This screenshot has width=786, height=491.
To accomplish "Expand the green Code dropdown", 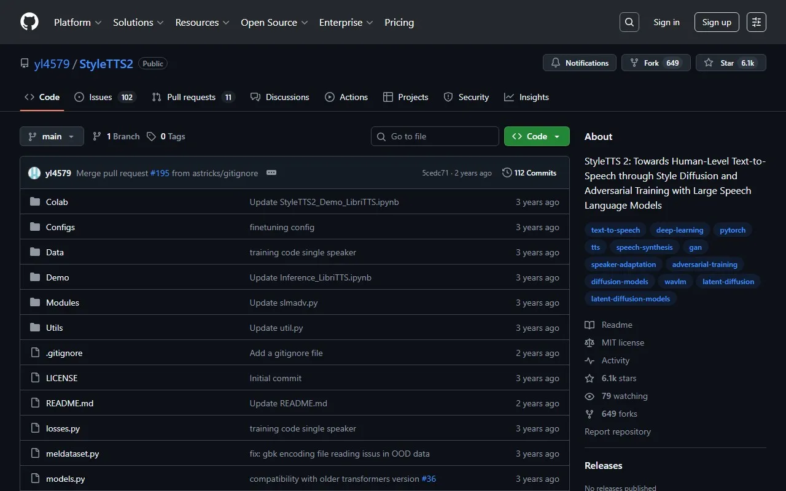I will click(x=537, y=136).
